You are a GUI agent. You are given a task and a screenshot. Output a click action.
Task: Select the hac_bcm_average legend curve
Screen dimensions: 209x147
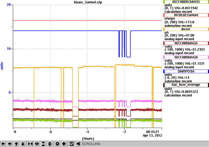(186, 85)
